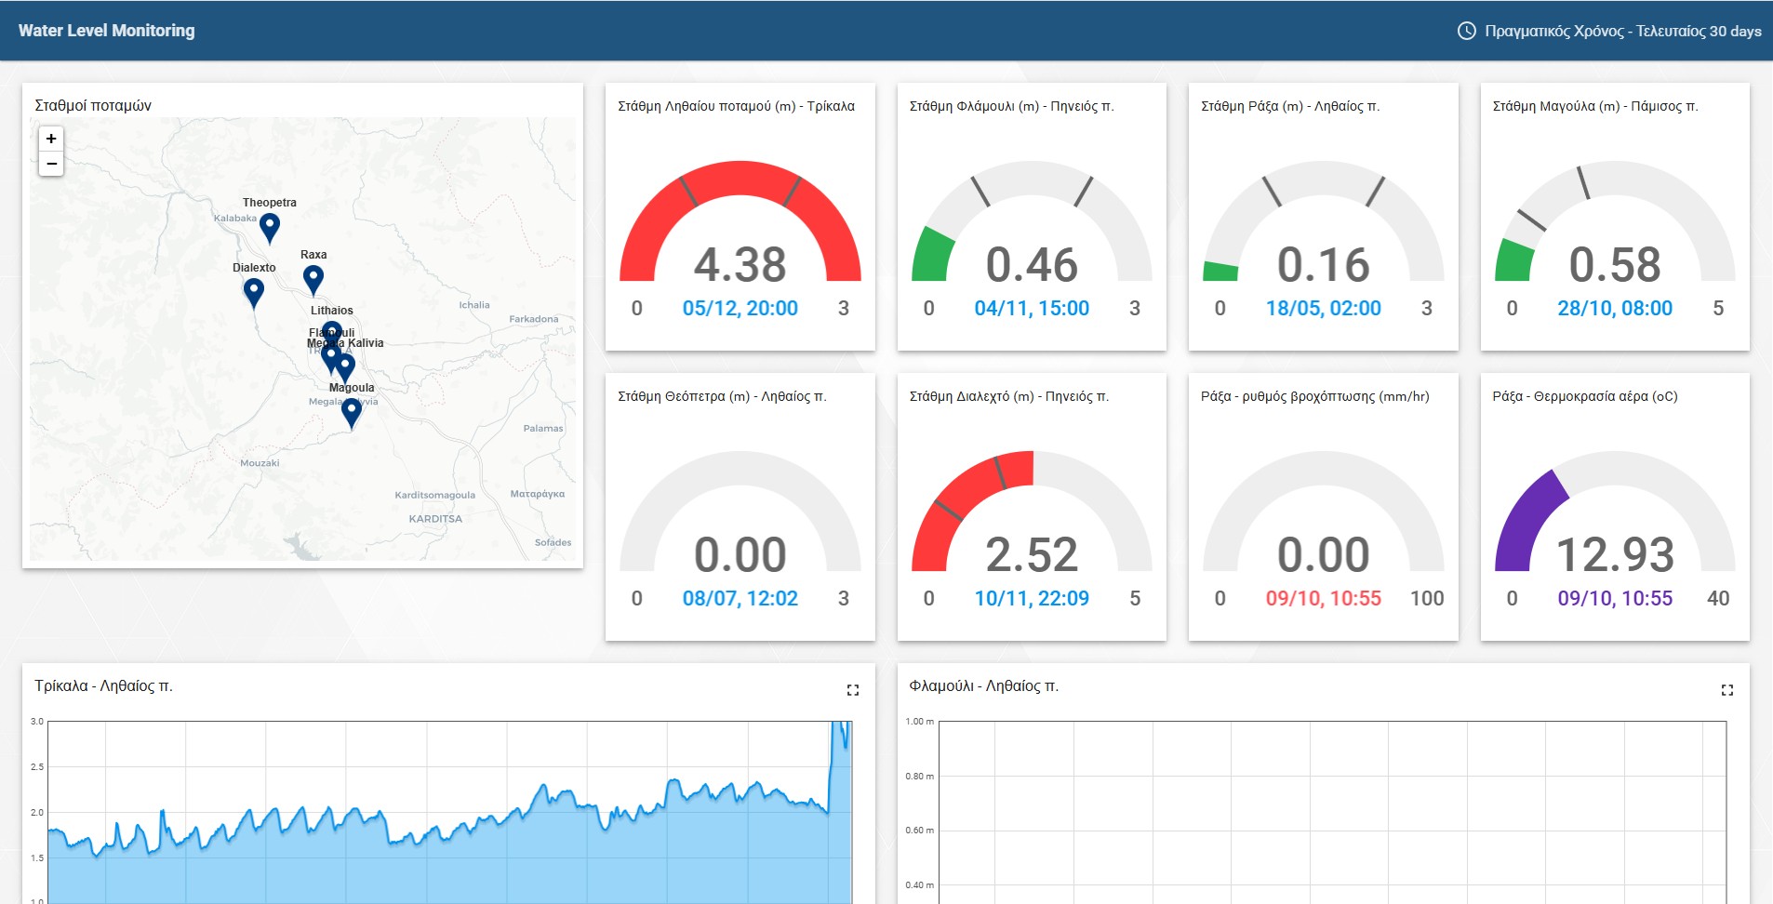This screenshot has height=904, width=1773.
Task: Select the Dialexto station map pin
Action: (254, 291)
